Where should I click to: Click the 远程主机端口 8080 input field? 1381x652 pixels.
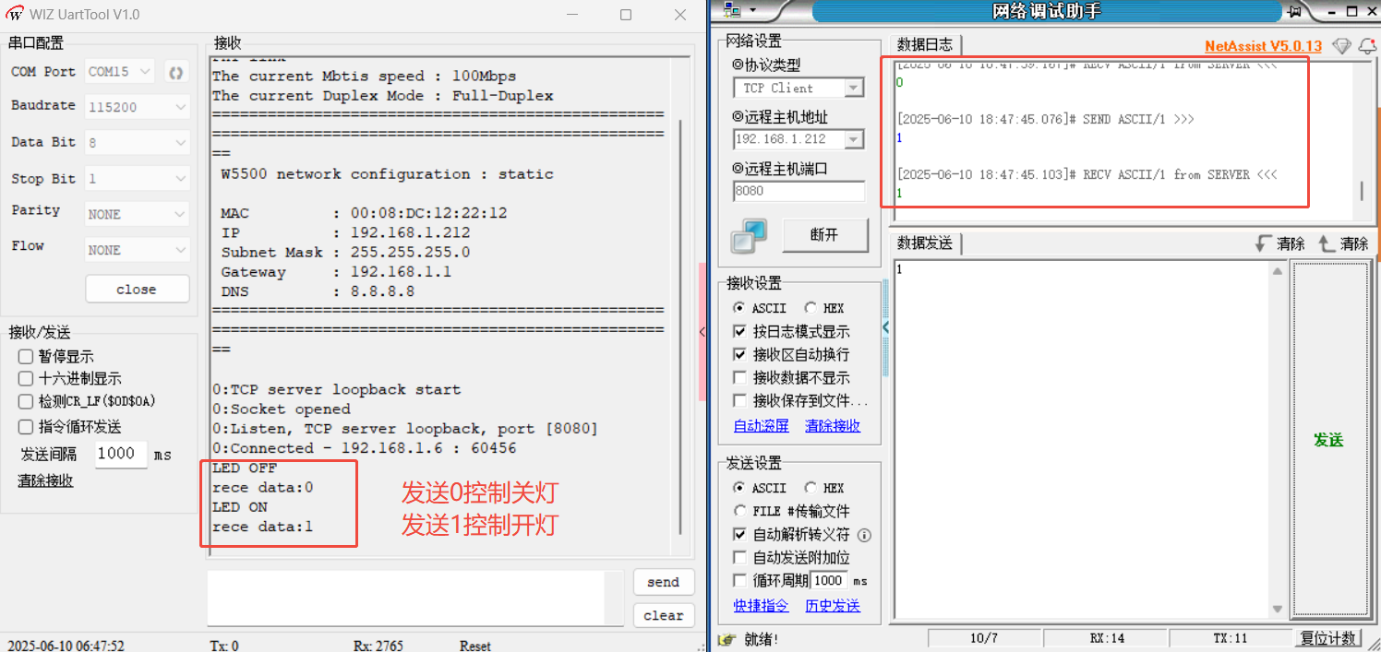click(x=799, y=191)
